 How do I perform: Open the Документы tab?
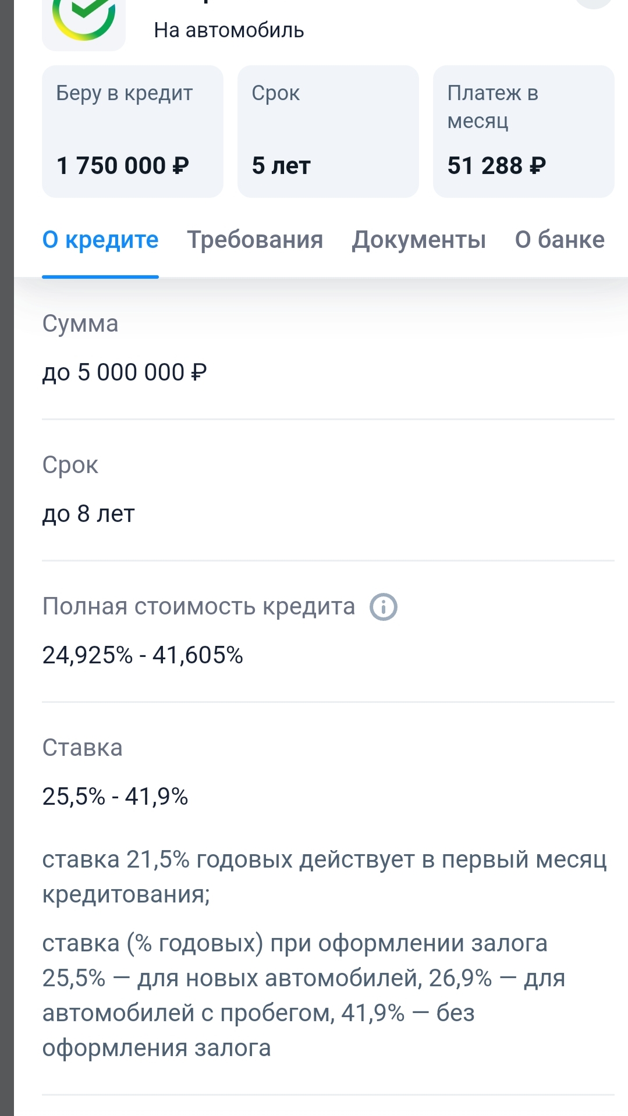tap(418, 240)
